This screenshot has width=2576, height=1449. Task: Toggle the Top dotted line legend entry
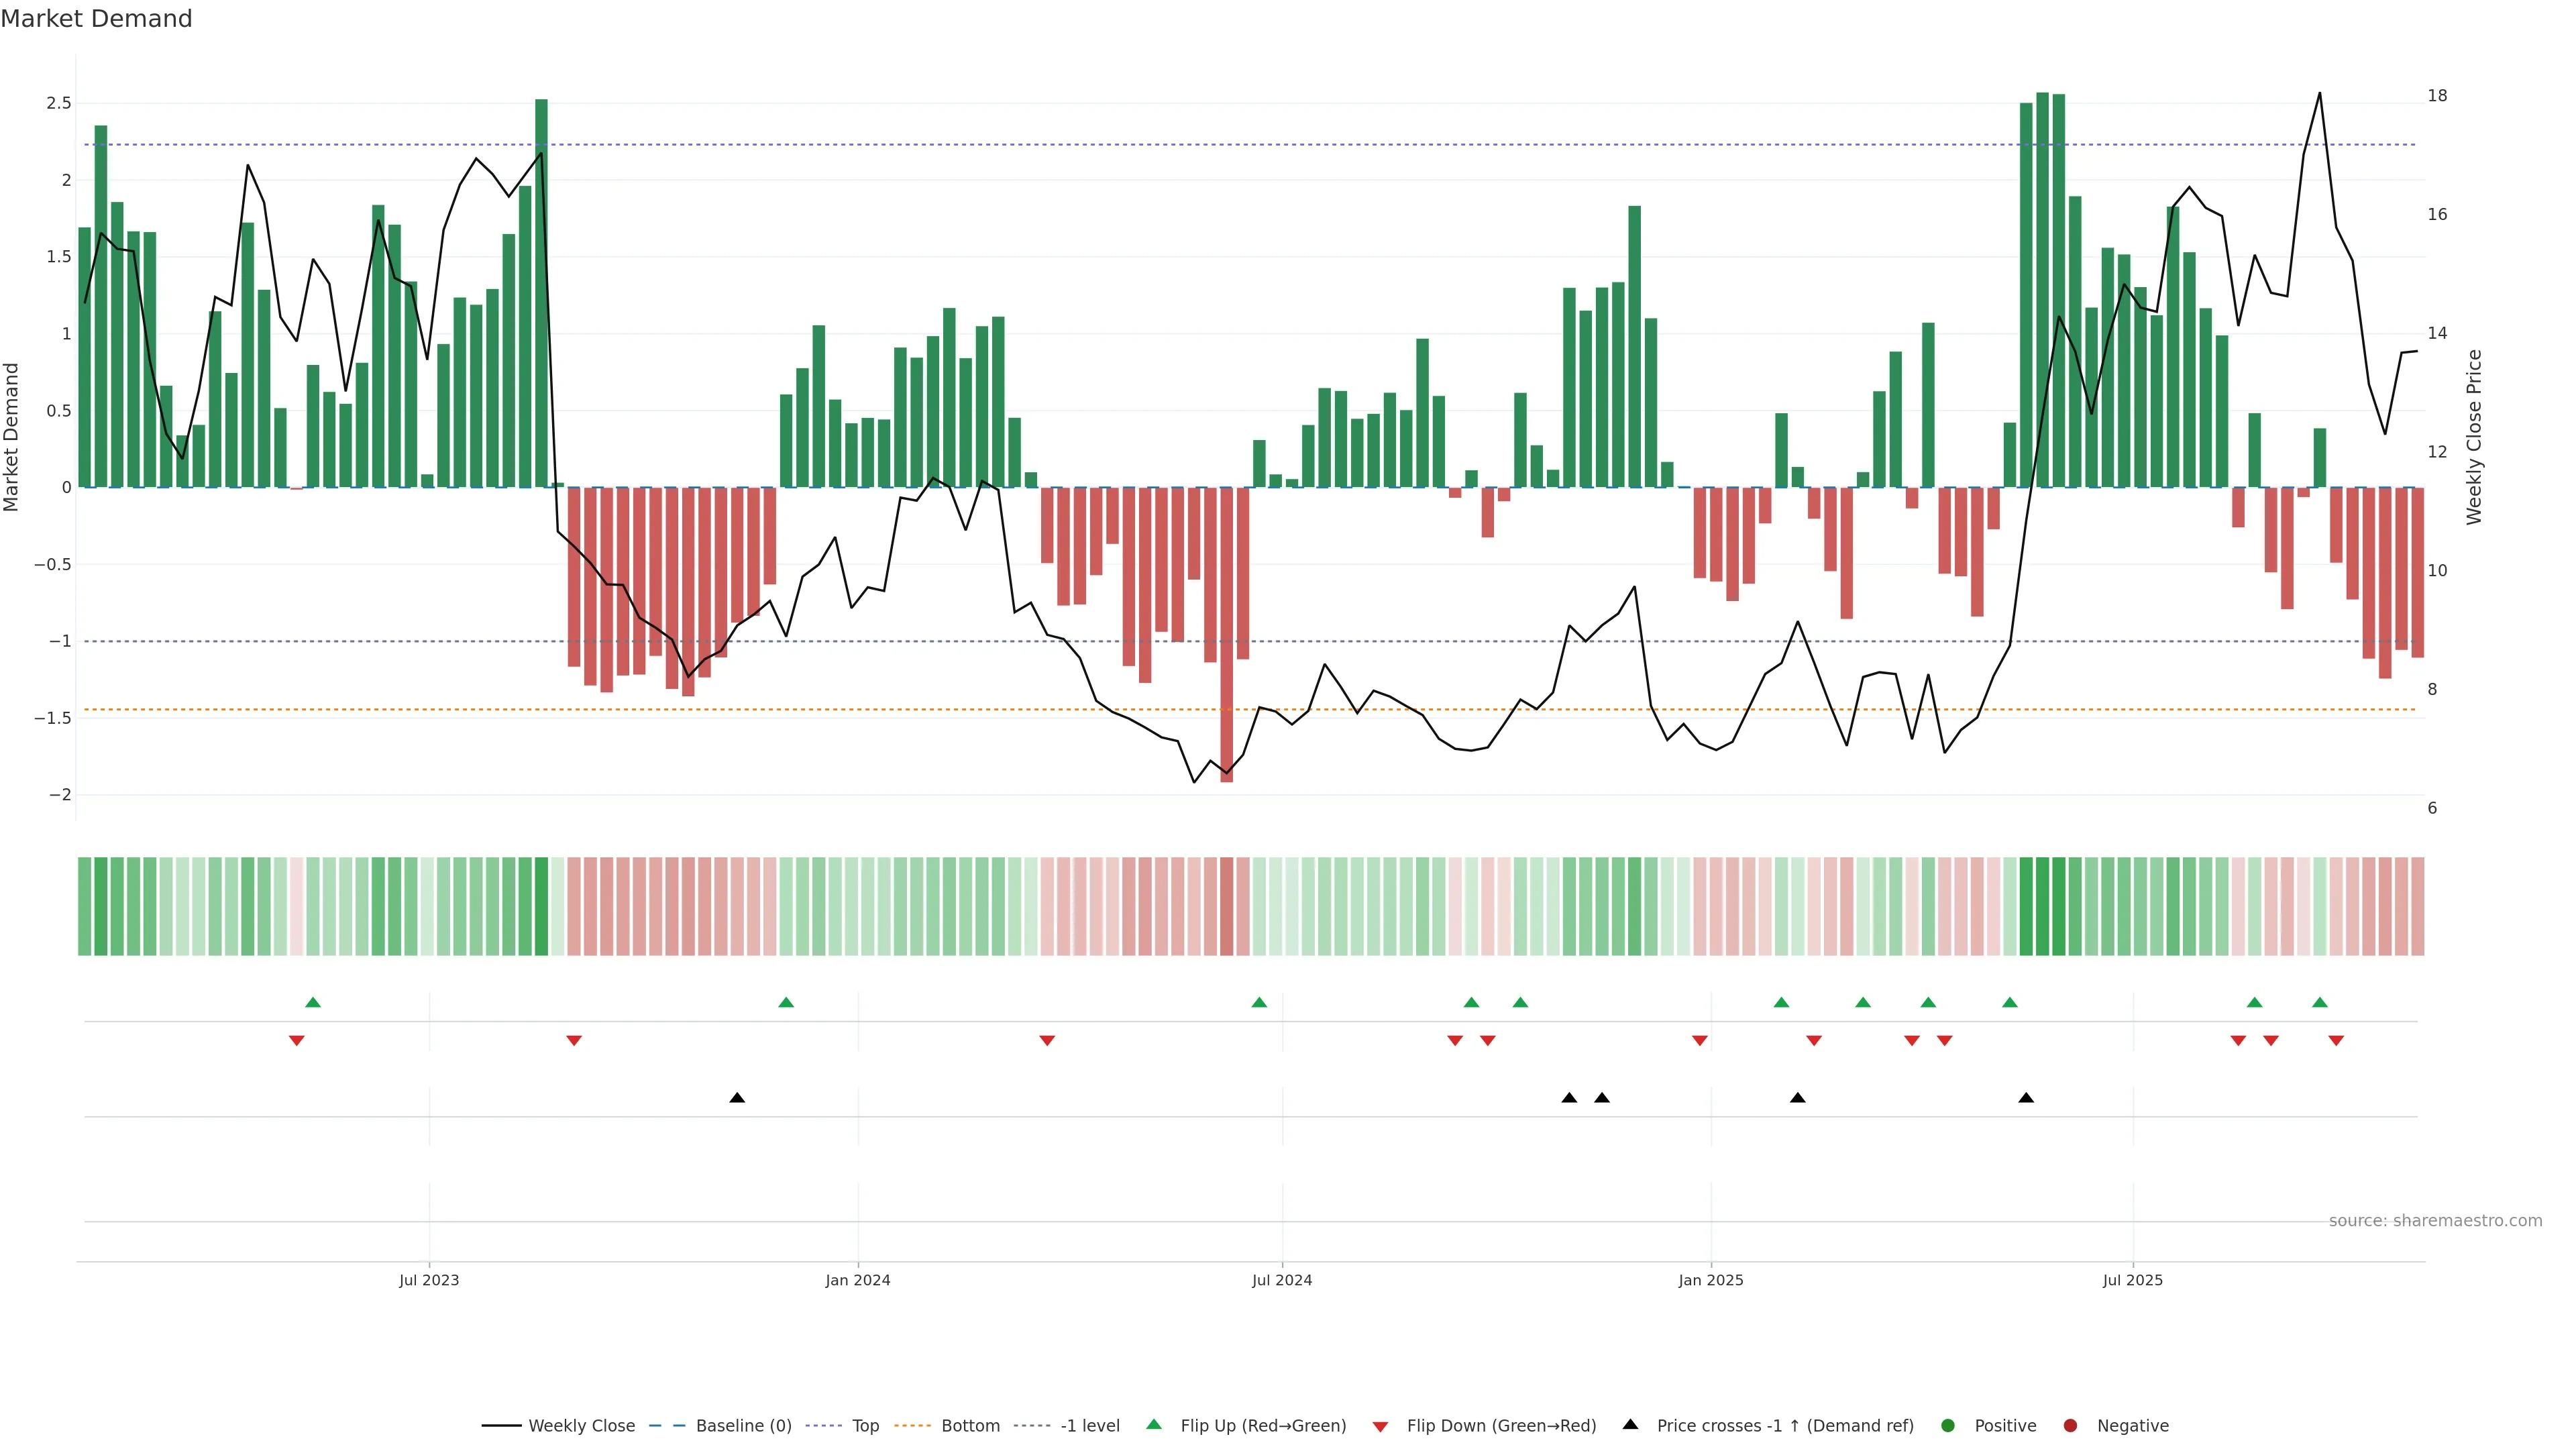865,1426
